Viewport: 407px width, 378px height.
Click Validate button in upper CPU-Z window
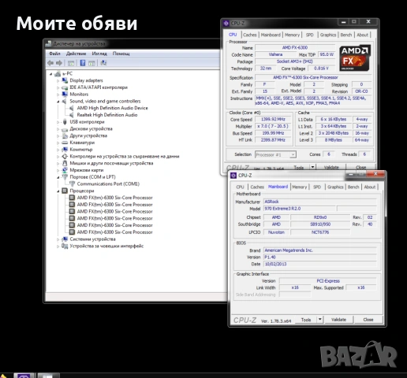331,167
